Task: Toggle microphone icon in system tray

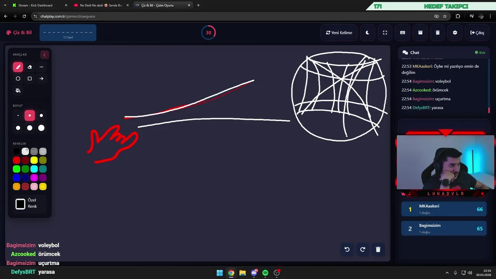Action: pos(455,273)
